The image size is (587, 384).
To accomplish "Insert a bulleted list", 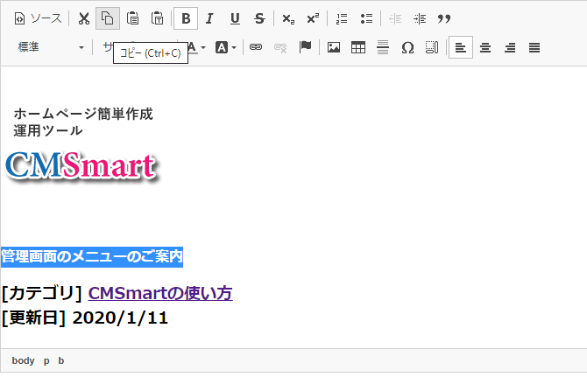I will (x=366, y=18).
